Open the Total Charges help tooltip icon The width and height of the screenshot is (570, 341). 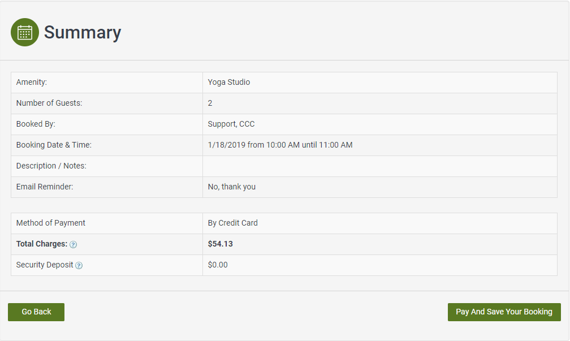point(73,244)
